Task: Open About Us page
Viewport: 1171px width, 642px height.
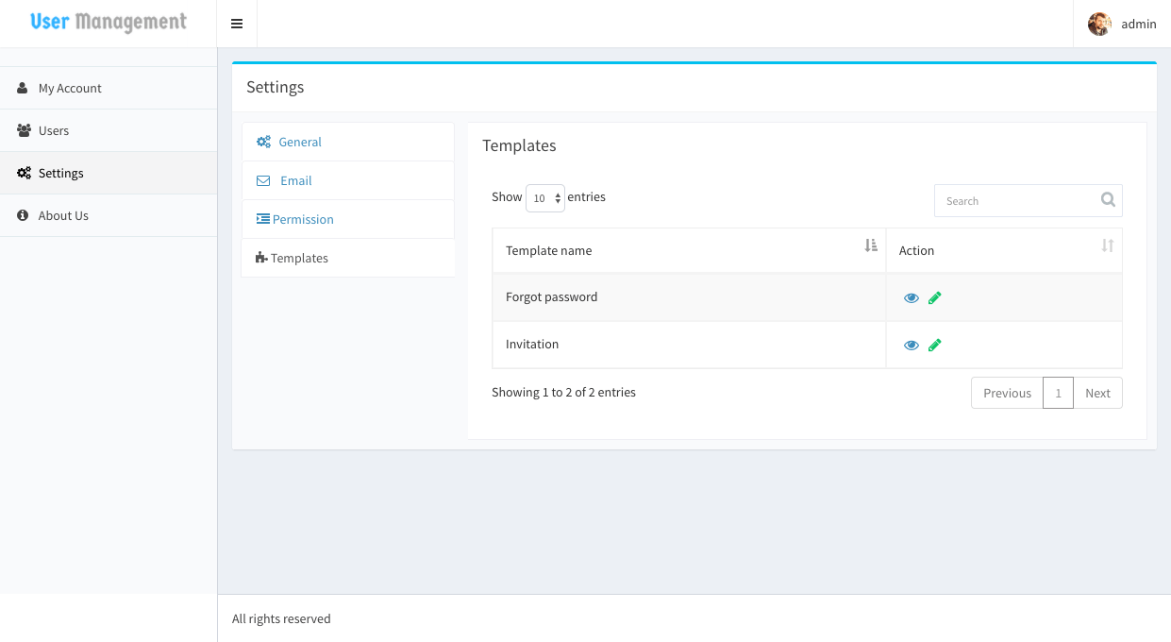Action: point(109,215)
